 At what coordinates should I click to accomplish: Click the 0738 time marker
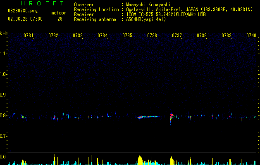[x=202, y=35]
